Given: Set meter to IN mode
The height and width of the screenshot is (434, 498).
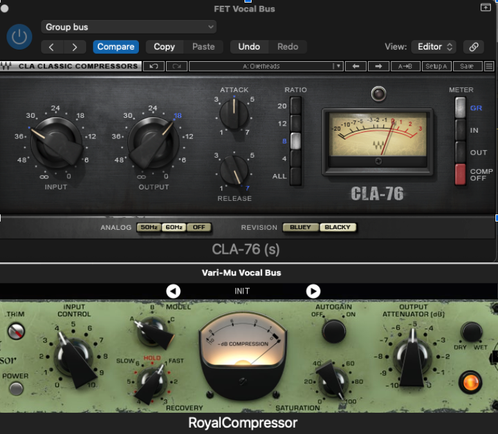Looking at the screenshot, I should coord(460,130).
